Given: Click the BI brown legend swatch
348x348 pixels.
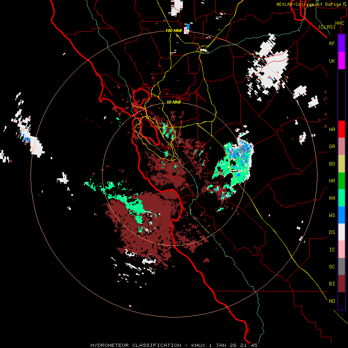Looking at the screenshot, I should [341, 284].
